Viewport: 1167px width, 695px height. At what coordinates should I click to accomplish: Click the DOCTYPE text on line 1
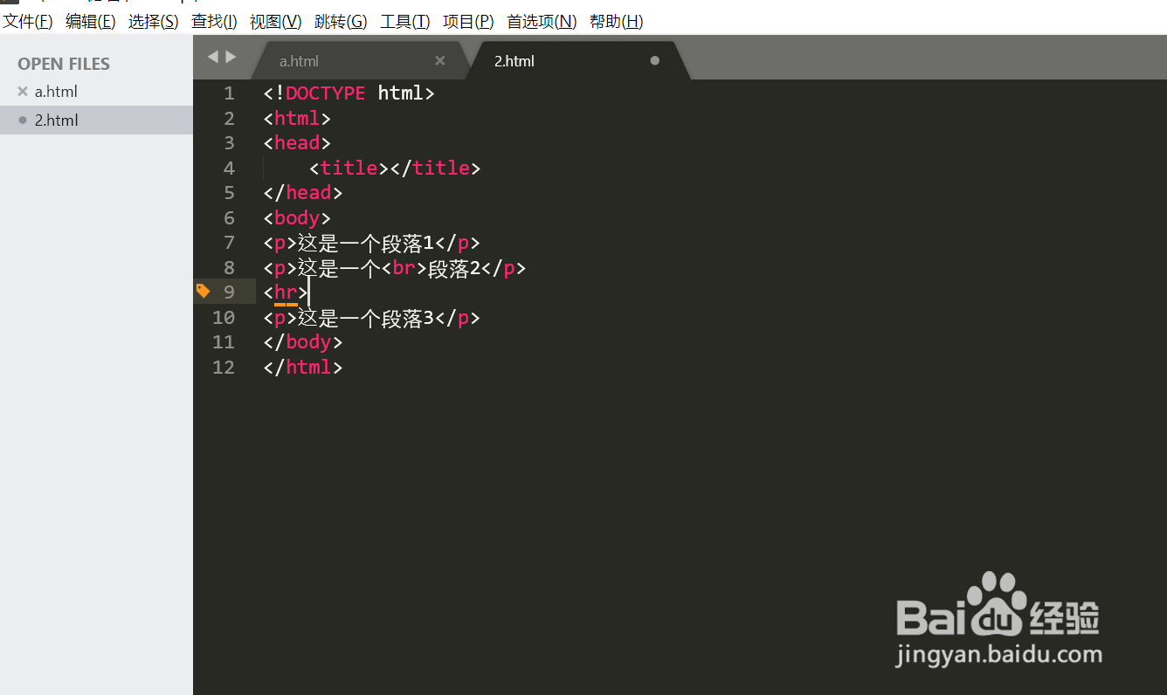pyautogui.click(x=325, y=93)
